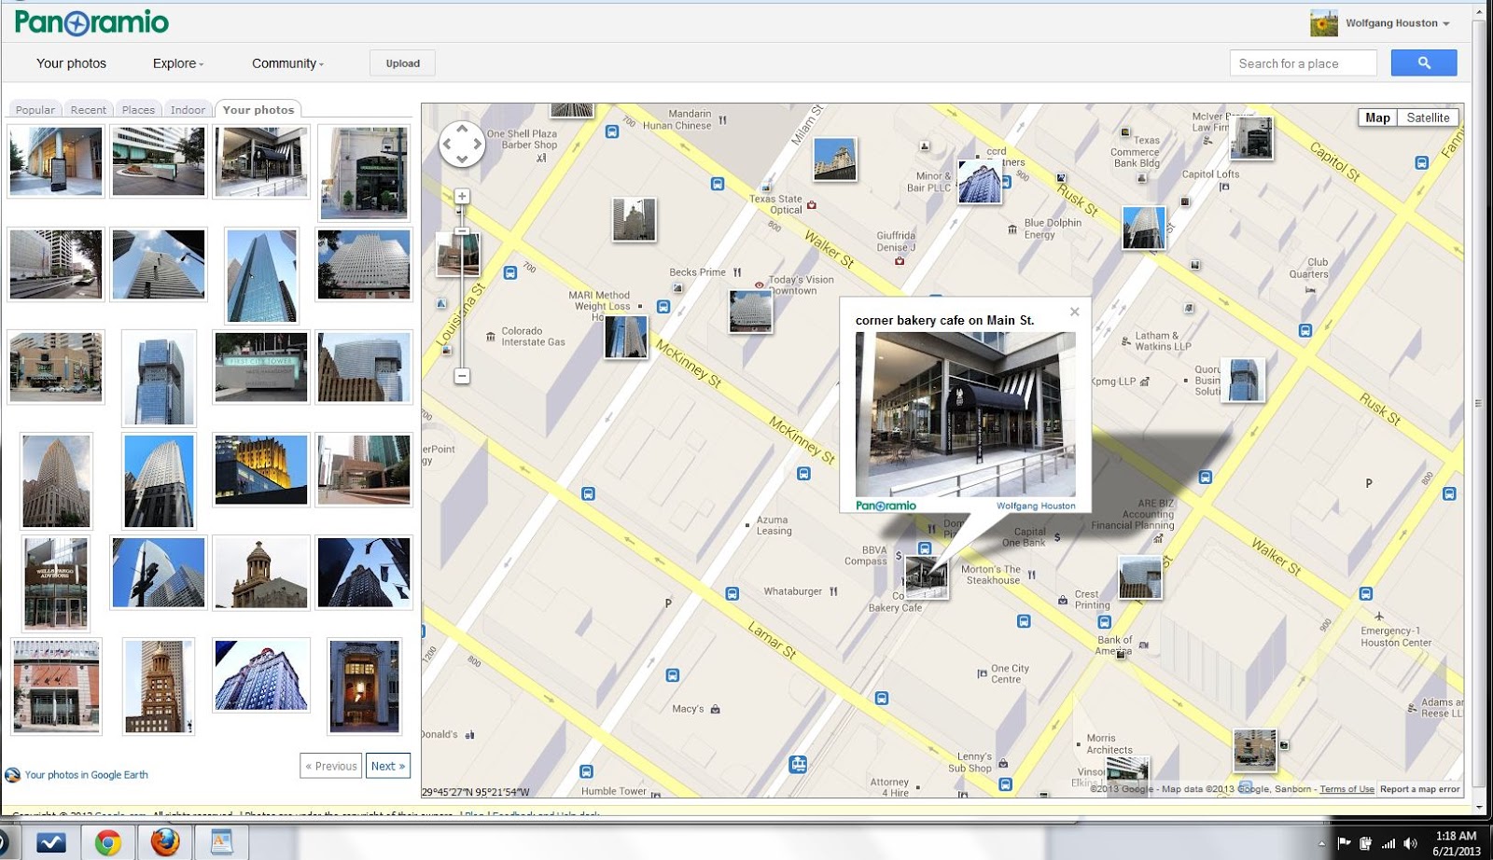Open the checkmark app in the taskbar
The image size is (1493, 860).
51,842
